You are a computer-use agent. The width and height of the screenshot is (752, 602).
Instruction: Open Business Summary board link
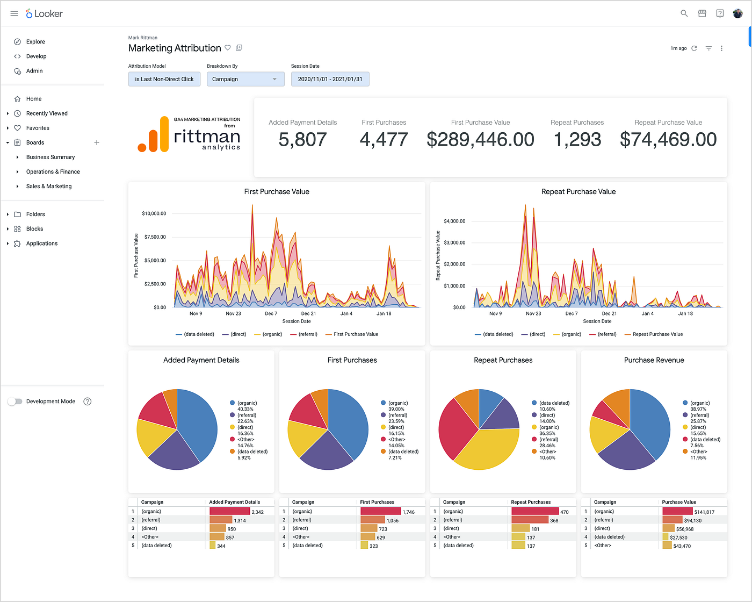tap(50, 157)
